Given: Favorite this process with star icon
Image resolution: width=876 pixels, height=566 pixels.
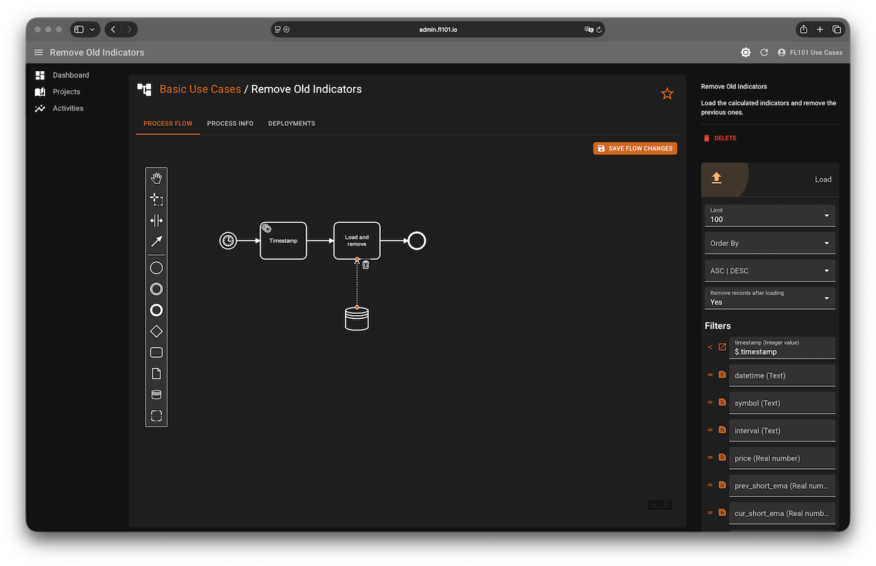Looking at the screenshot, I should point(667,94).
